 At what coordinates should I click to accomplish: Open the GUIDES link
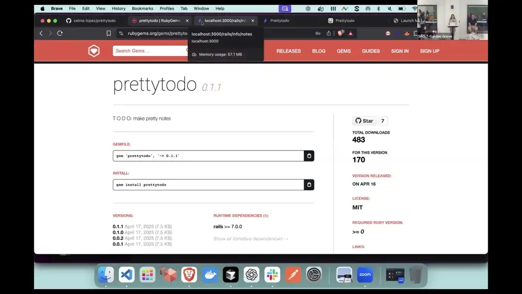click(x=371, y=51)
